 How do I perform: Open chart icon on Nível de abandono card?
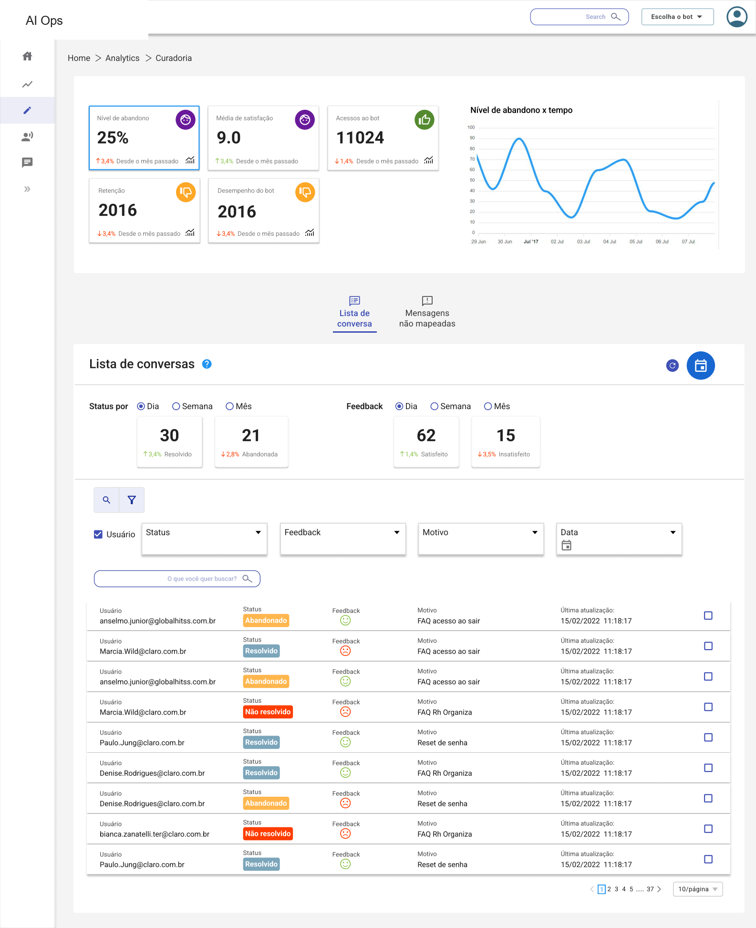pyautogui.click(x=190, y=160)
